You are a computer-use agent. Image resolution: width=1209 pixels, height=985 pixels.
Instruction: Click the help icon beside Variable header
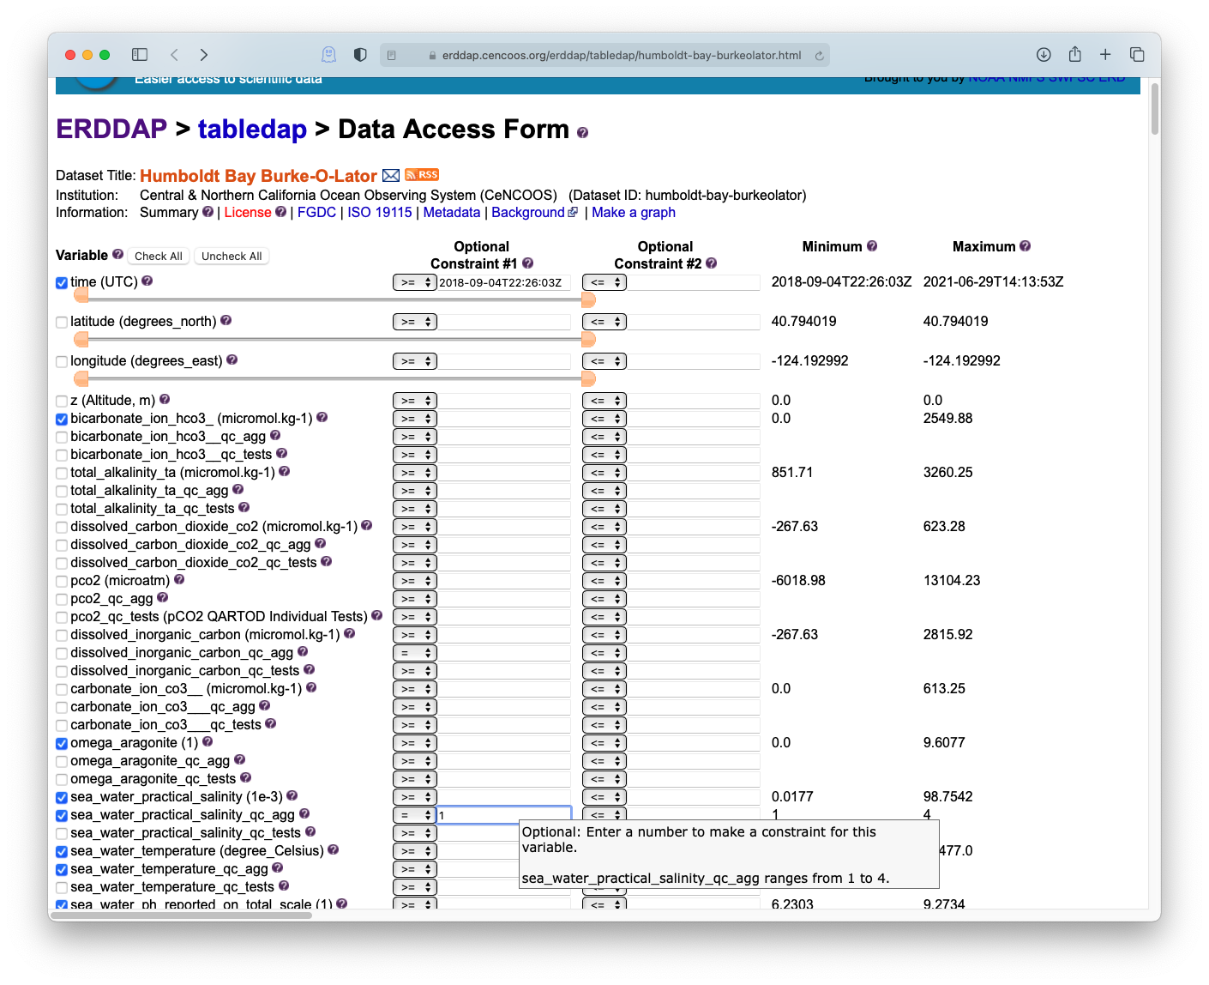pyautogui.click(x=117, y=254)
